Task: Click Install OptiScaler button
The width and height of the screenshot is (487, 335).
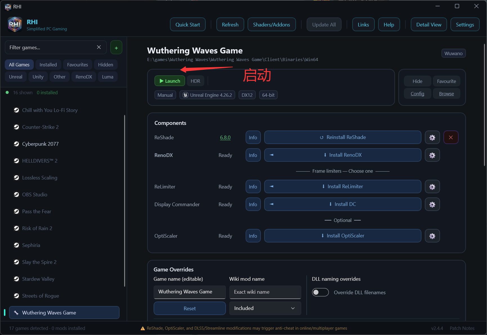Action: point(343,236)
